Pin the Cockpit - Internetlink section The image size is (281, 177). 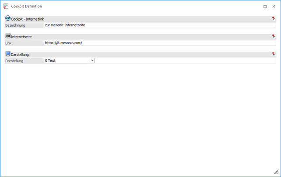[273, 19]
